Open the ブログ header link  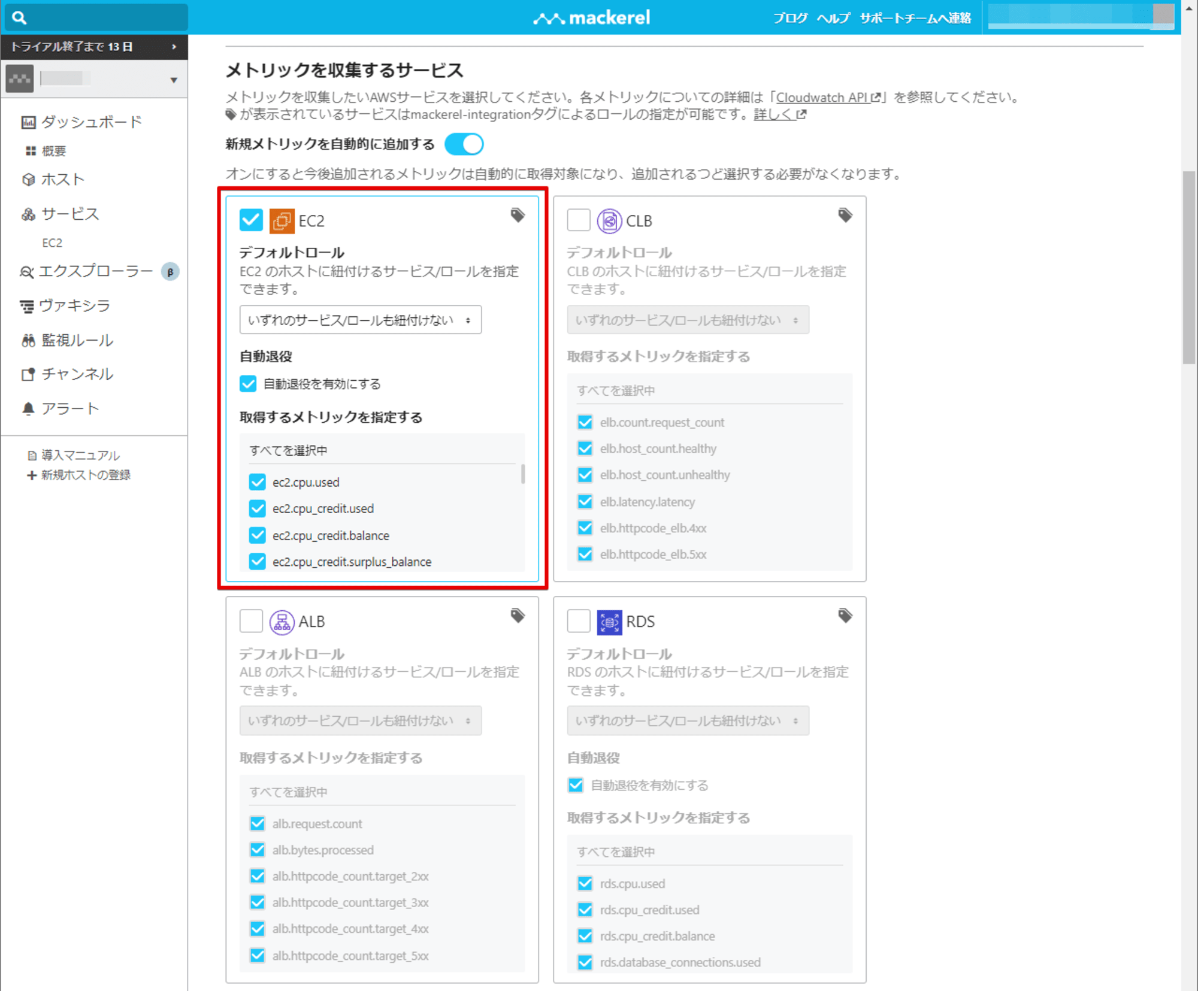point(791,18)
